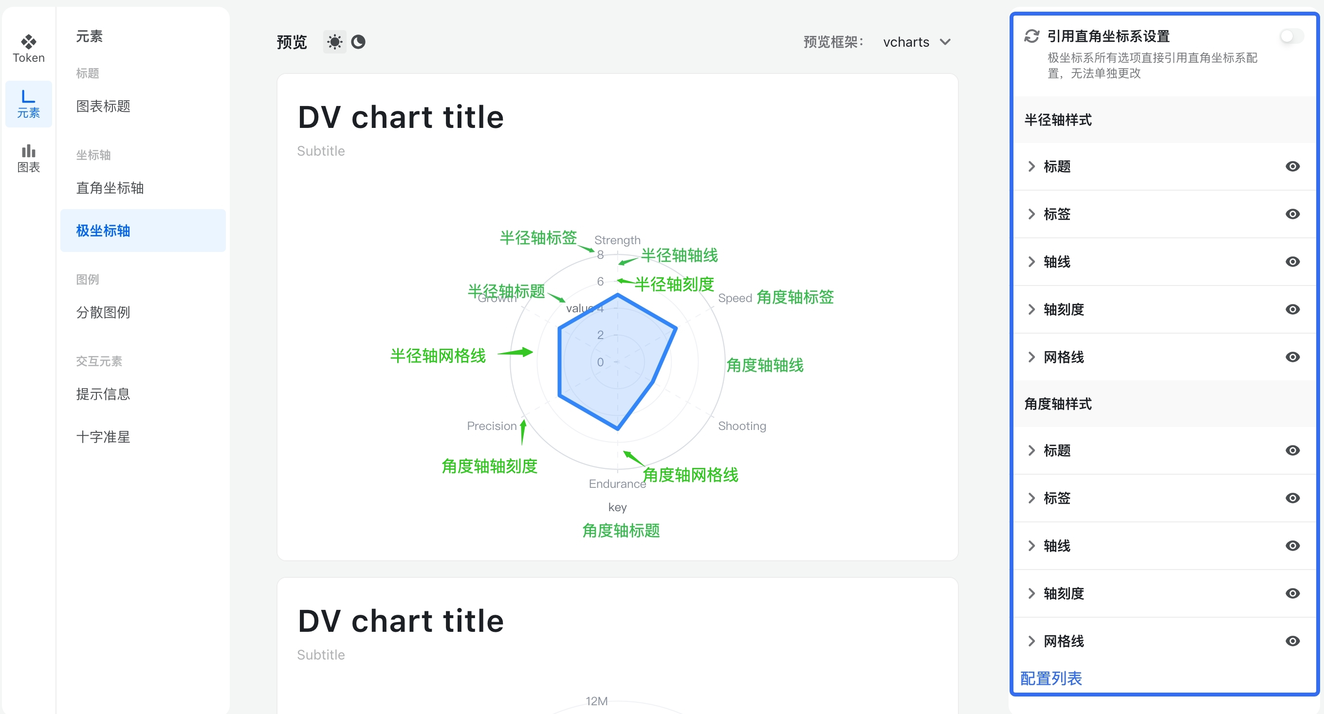Switch preview to dark mode moon icon
The width and height of the screenshot is (1324, 714).
point(358,42)
